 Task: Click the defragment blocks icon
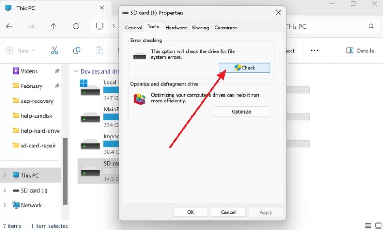139,99
